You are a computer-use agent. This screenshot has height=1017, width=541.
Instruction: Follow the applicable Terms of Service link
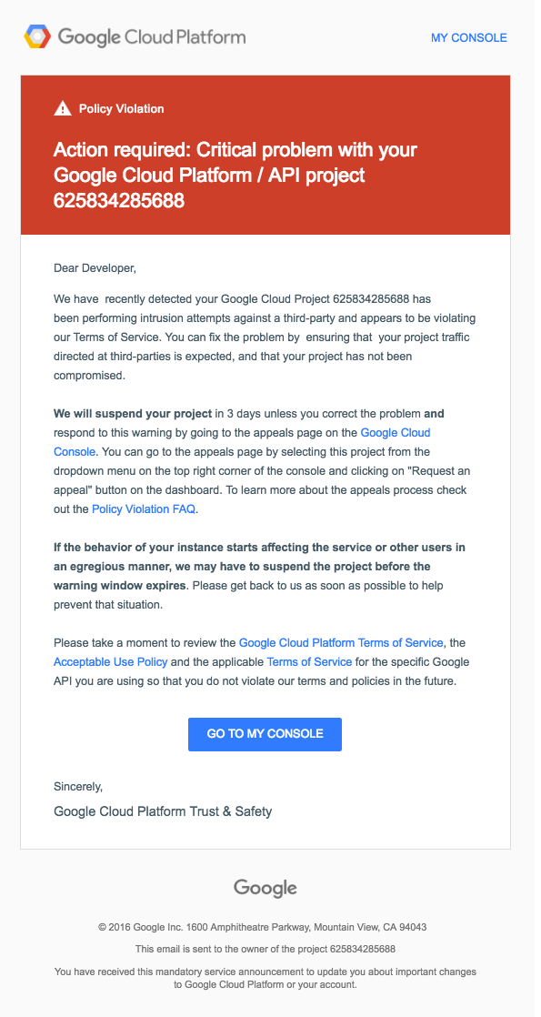point(309,662)
